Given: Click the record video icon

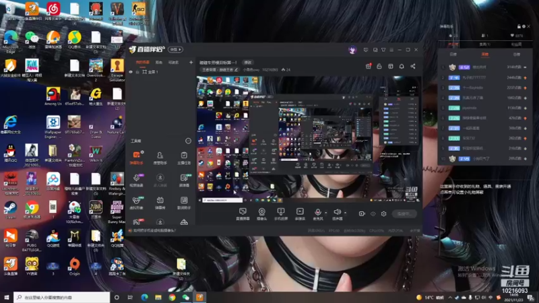Looking at the screenshot, I should click(362, 213).
